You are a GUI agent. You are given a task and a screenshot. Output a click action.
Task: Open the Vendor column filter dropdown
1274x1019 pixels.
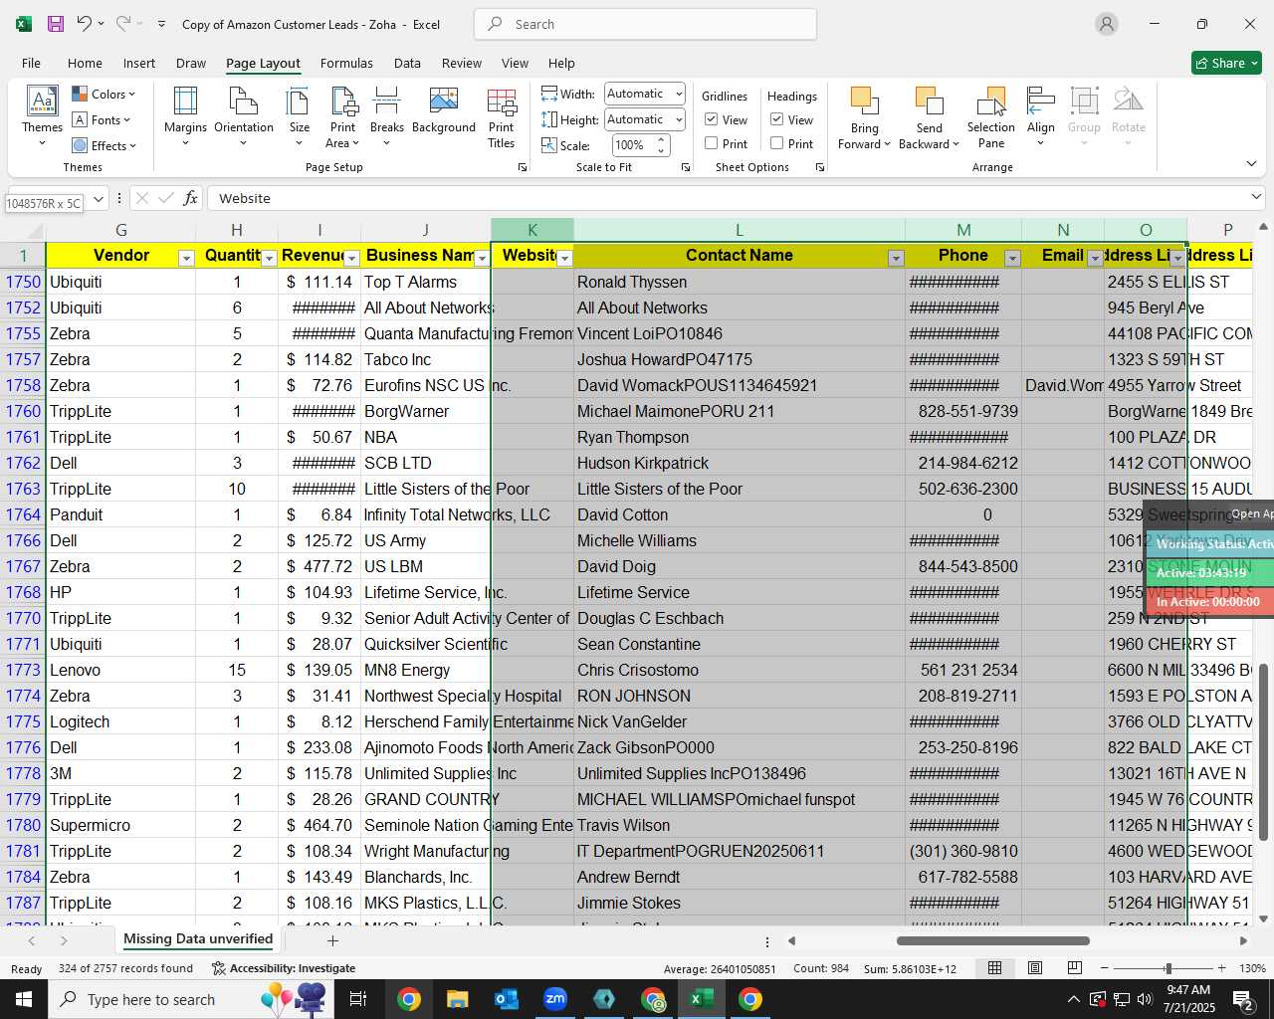pyautogui.click(x=186, y=259)
